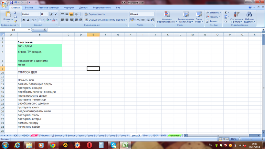
Task: Apply percent style to the cell
Action: click(138, 20)
